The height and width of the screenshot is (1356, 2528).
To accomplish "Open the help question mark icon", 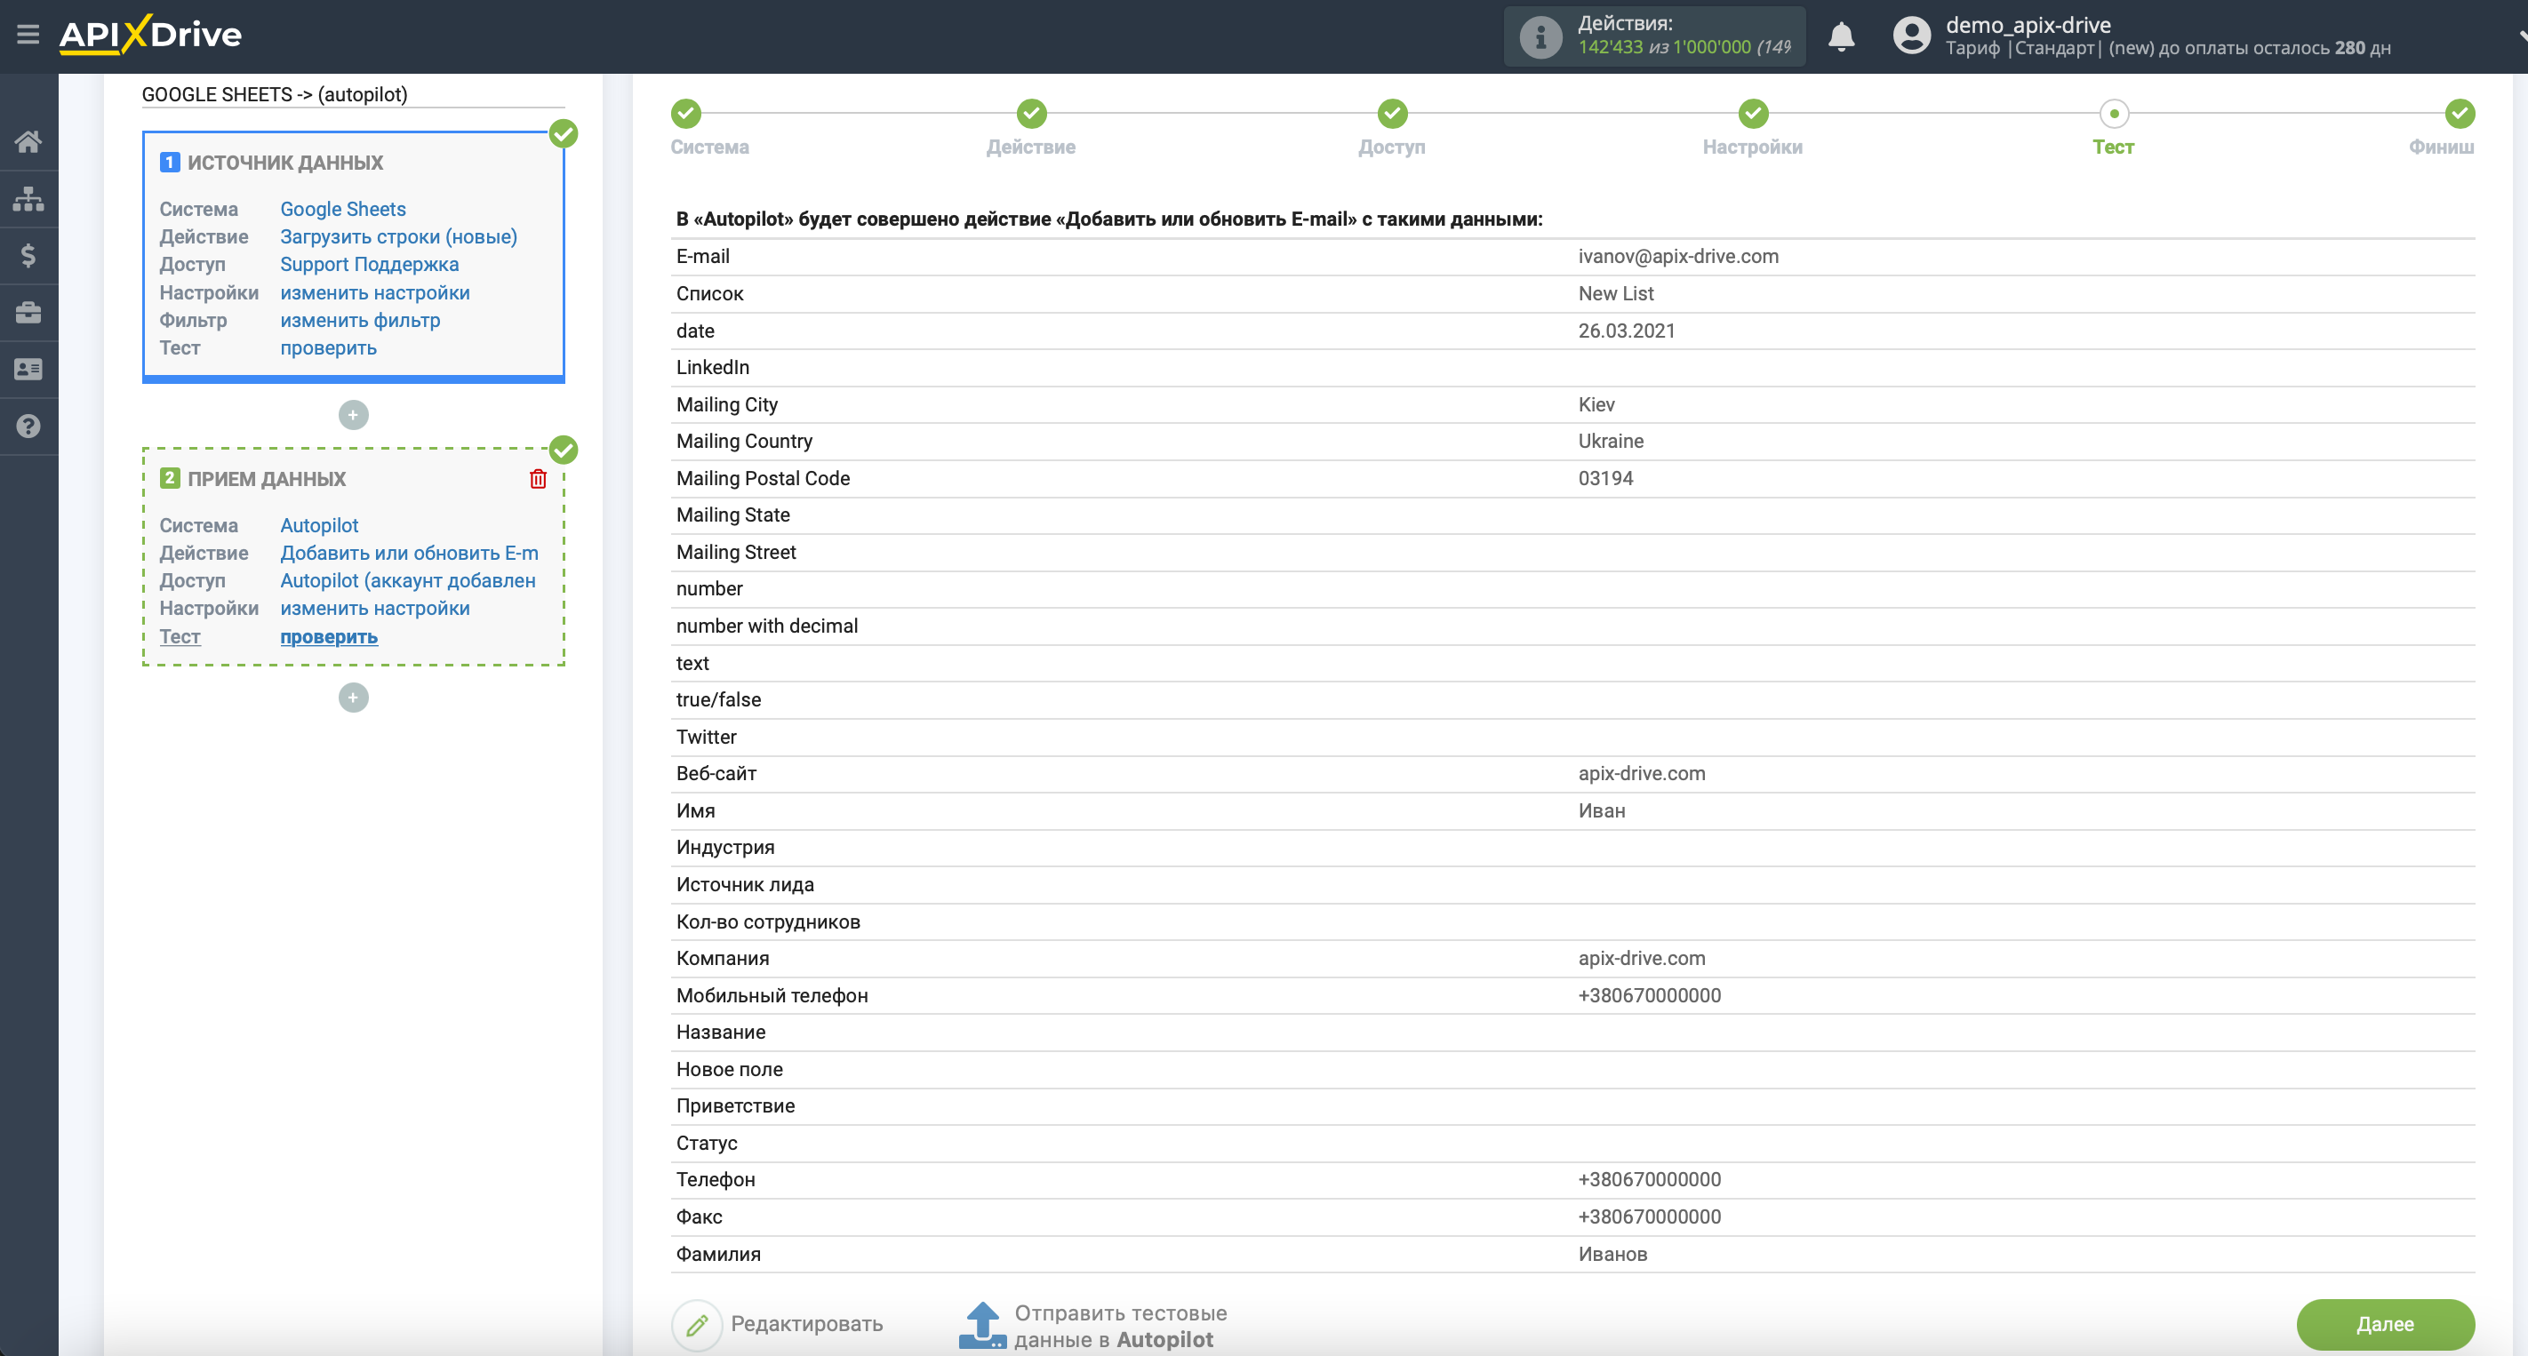I will click(28, 426).
